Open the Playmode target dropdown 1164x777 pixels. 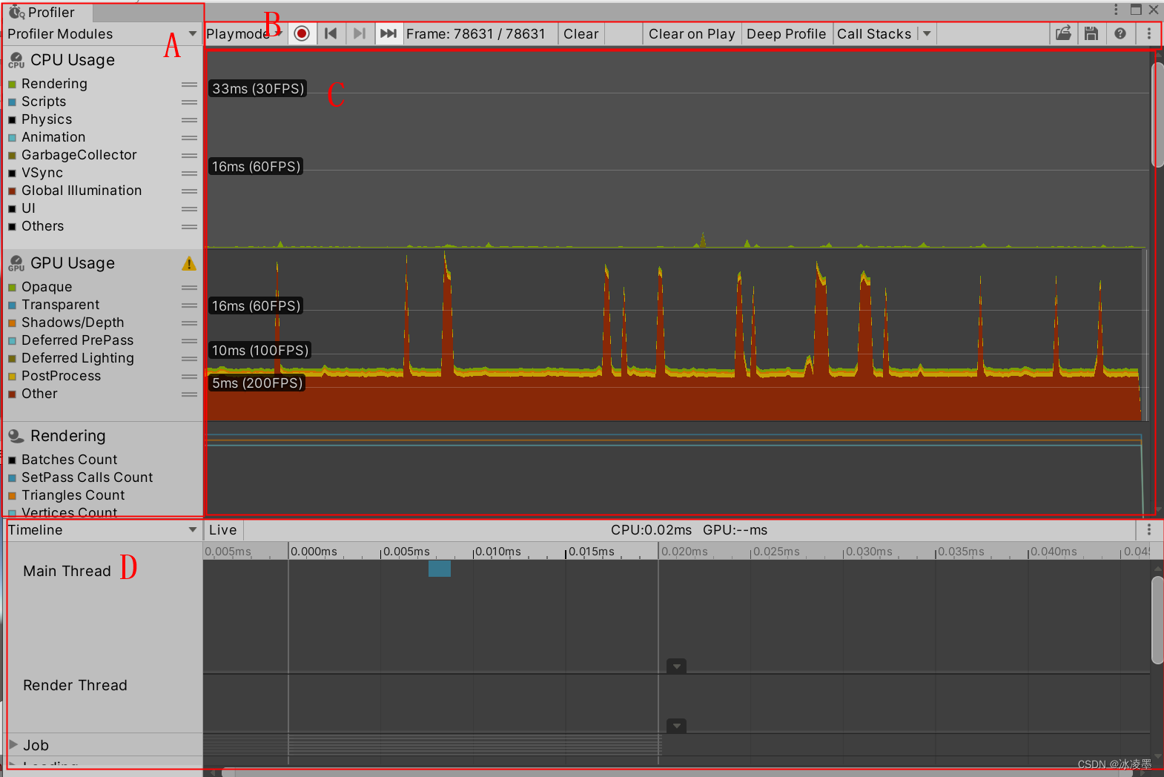pyautogui.click(x=245, y=34)
